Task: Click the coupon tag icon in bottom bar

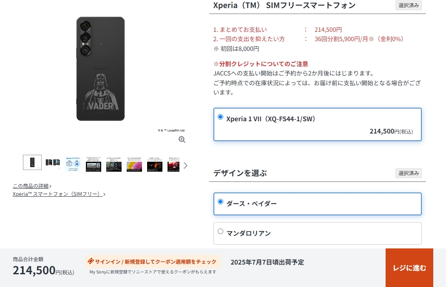Action: tap(91, 261)
